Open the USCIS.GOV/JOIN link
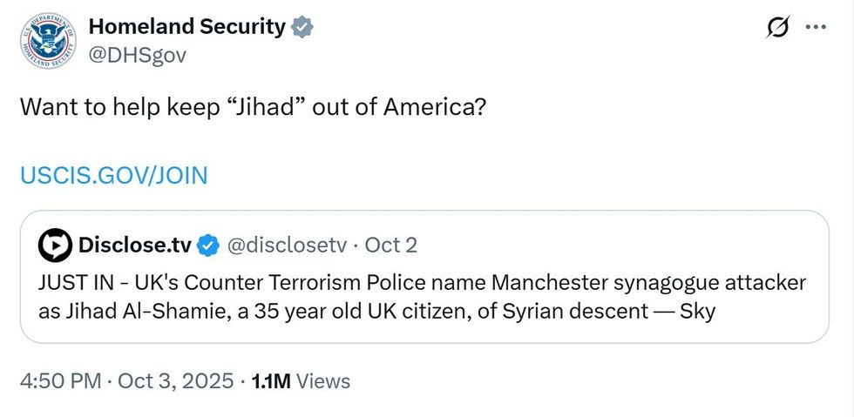854x417 pixels. click(x=114, y=176)
